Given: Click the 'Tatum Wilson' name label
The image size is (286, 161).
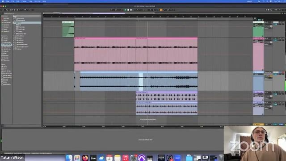Looking at the screenshot, I should pos(12,157).
